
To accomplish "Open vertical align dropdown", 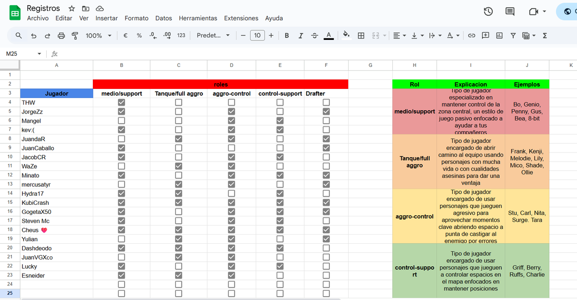I will (417, 36).
